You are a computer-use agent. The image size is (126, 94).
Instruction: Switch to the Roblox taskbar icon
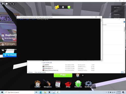click(x=54, y=92)
